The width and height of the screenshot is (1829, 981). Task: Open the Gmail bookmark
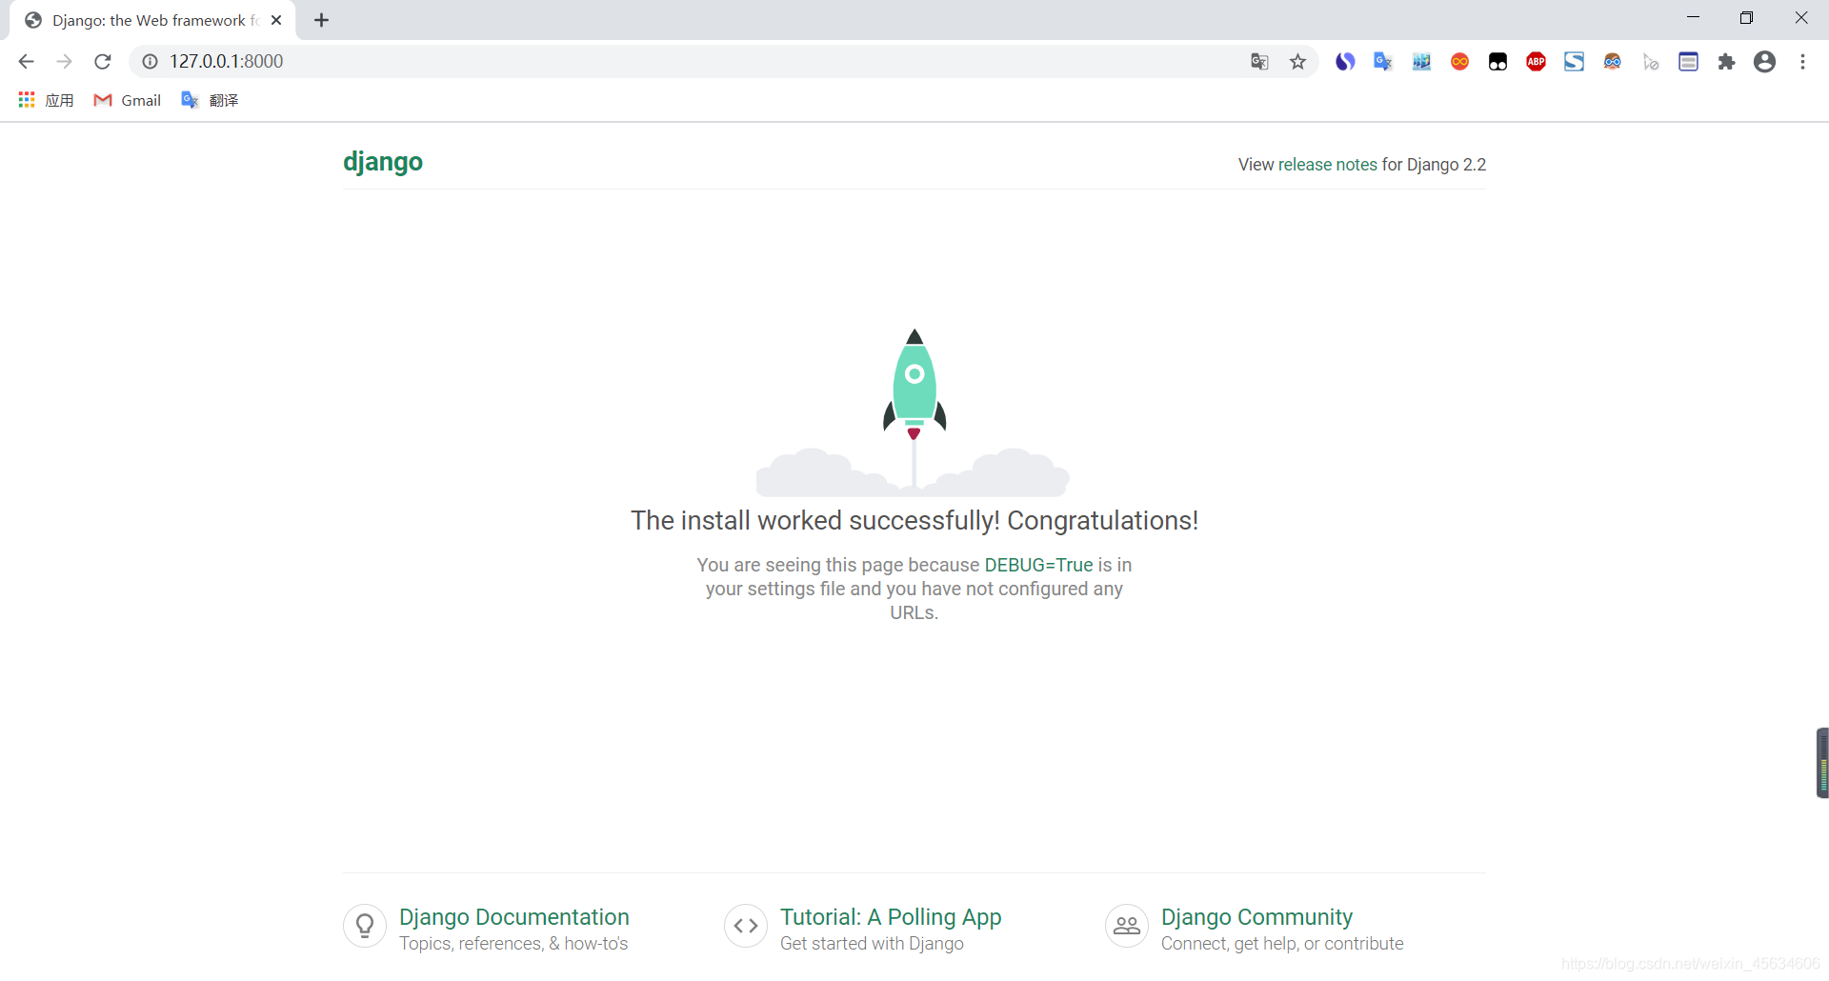click(127, 100)
